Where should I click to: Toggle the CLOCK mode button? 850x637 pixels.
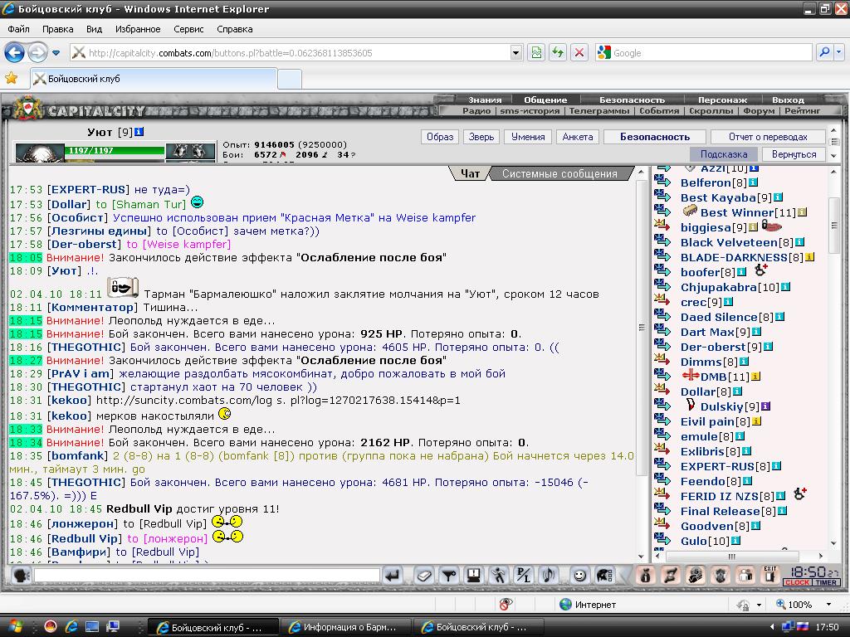[x=797, y=582]
